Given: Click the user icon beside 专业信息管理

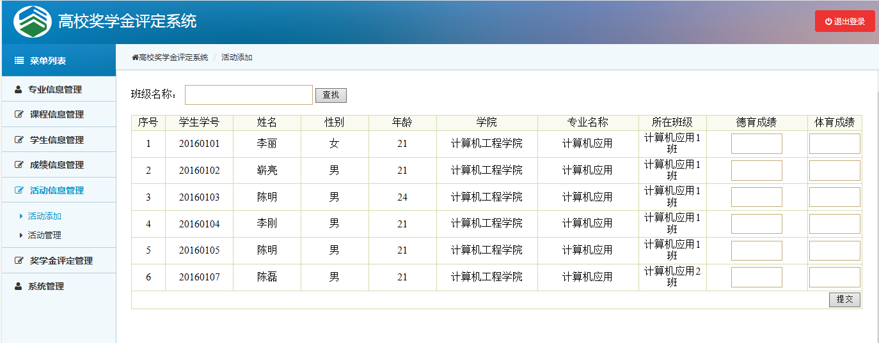Looking at the screenshot, I should point(19,89).
